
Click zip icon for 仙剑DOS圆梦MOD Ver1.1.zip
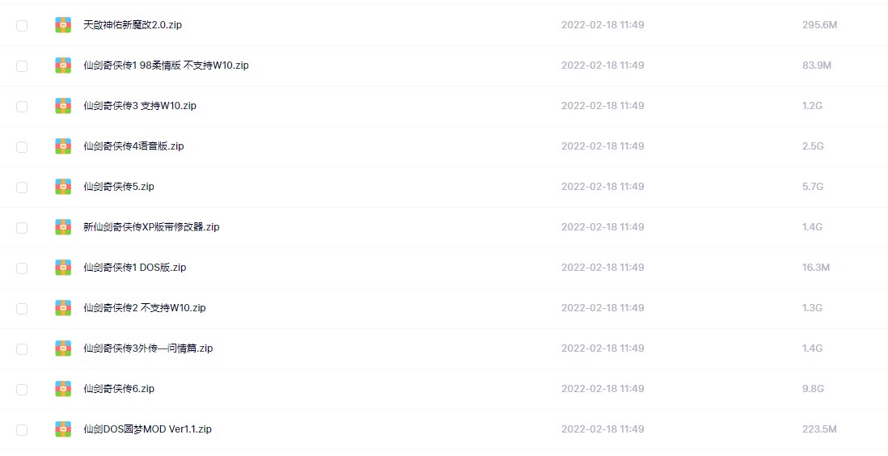click(63, 429)
